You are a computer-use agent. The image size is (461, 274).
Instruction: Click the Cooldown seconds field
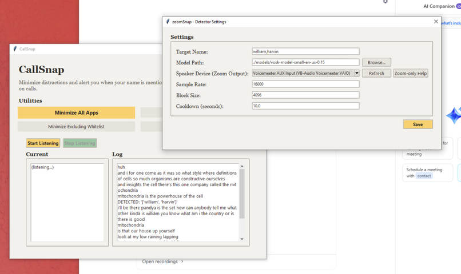pyautogui.click(x=305, y=106)
